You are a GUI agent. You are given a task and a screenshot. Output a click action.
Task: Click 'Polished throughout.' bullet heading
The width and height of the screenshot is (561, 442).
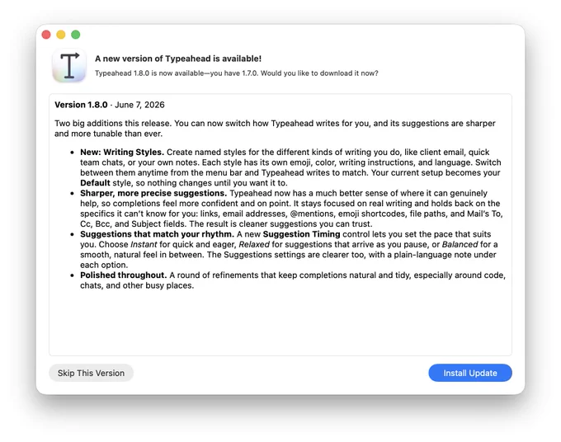click(x=124, y=275)
